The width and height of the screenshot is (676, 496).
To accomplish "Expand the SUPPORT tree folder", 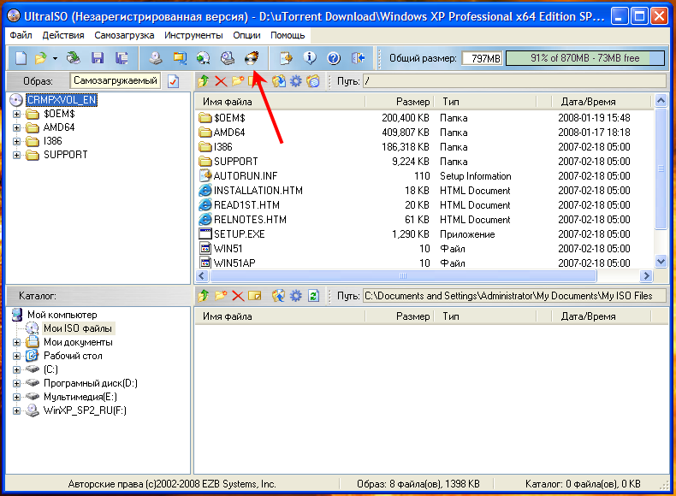I will (x=16, y=155).
